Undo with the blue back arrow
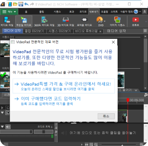 pos(26,4)
